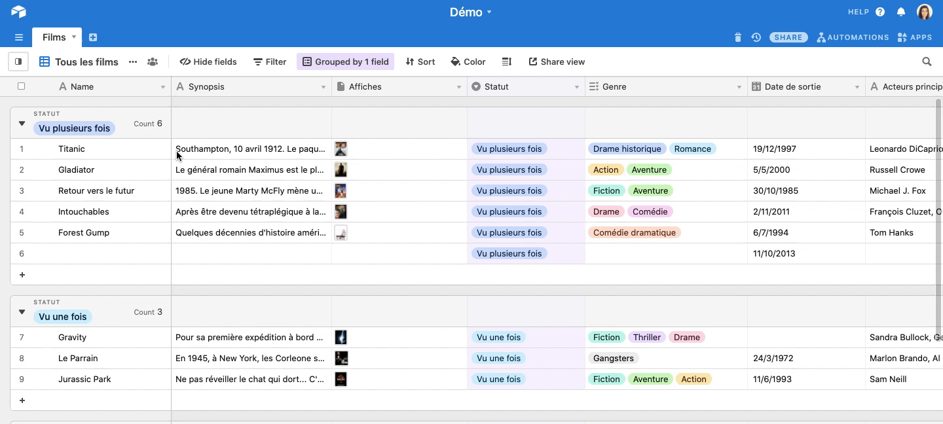Open base revision history icon
943x424 pixels.
coord(756,37)
